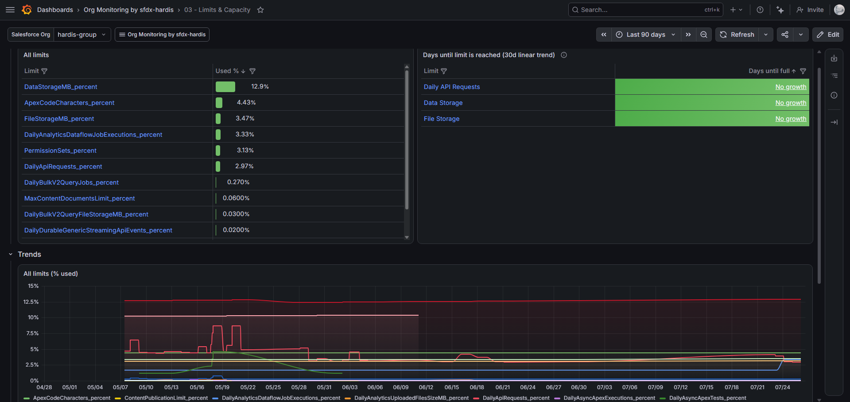Click the info icon beside Days until limit title
Screen dimensions: 850x402
(x=564, y=55)
